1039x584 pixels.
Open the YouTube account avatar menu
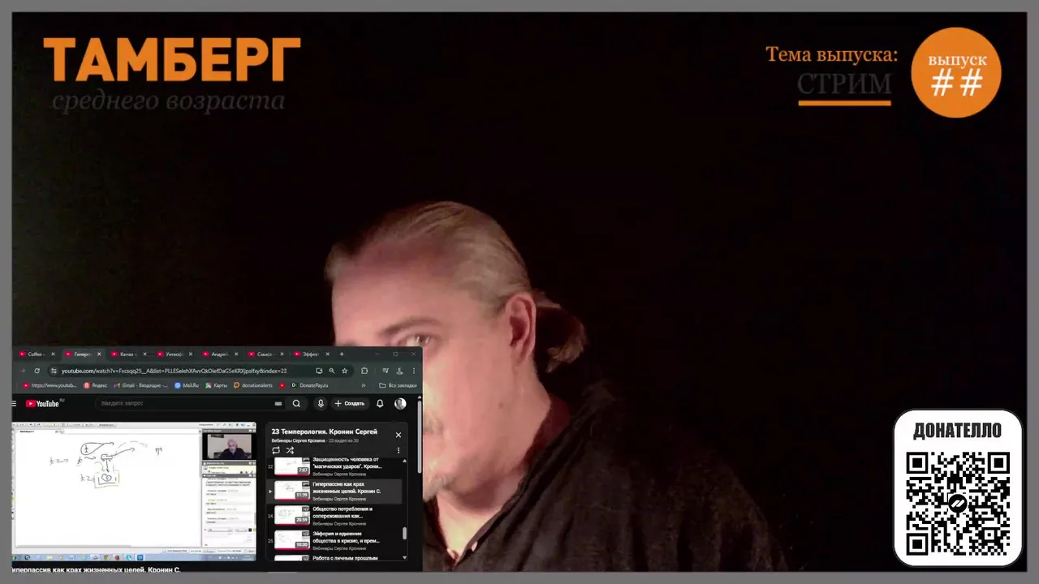pyautogui.click(x=400, y=403)
